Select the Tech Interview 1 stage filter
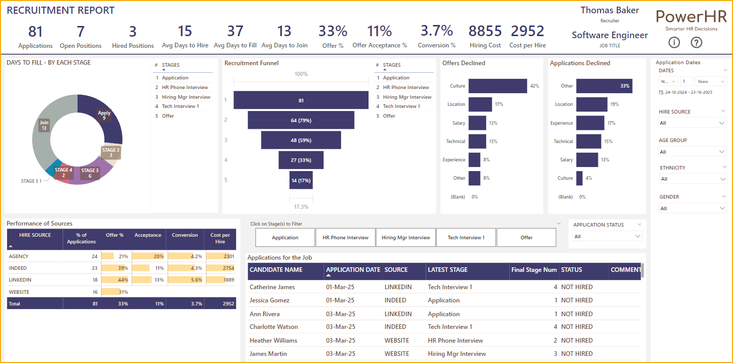Viewport: 733px width, 363px height. (x=466, y=238)
